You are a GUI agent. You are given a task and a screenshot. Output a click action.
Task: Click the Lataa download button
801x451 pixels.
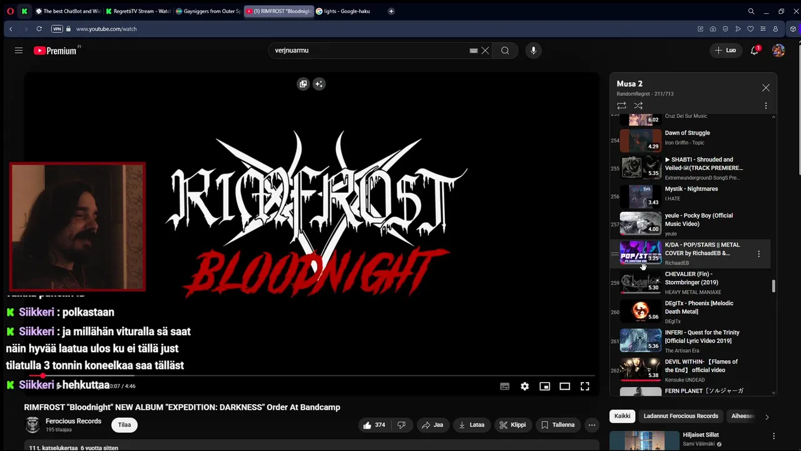point(471,425)
